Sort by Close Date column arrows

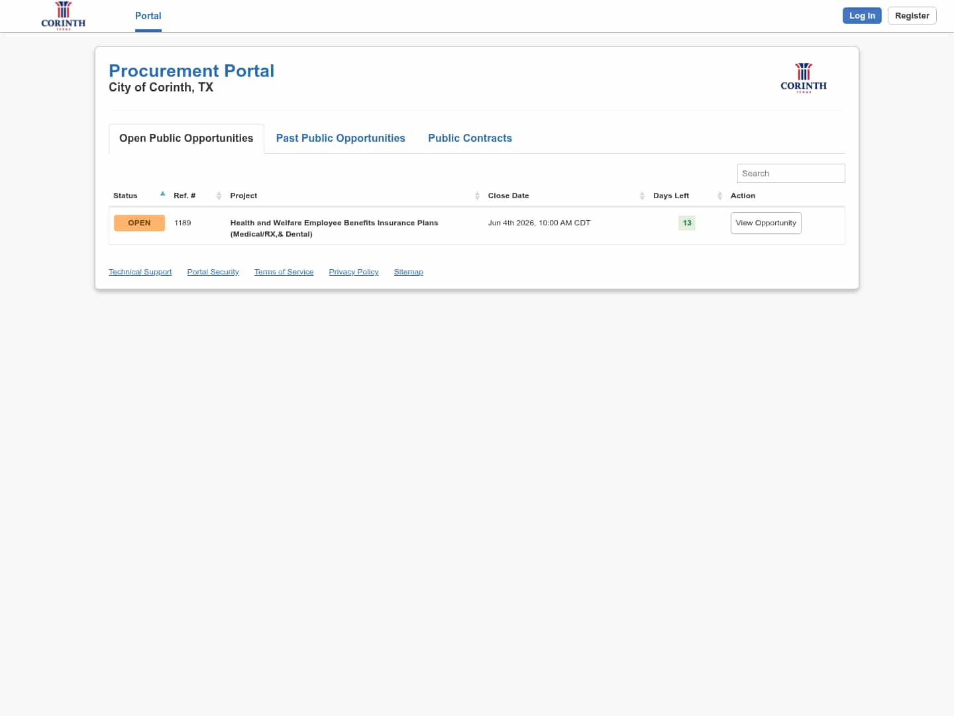[642, 196]
